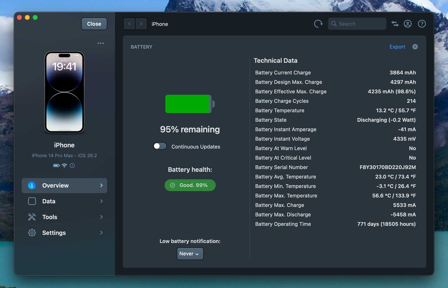Click the Battery Charge Cycles value 214

point(411,101)
